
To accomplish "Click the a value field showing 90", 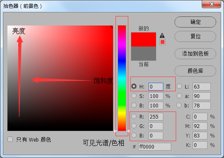I will (x=202, y=96).
